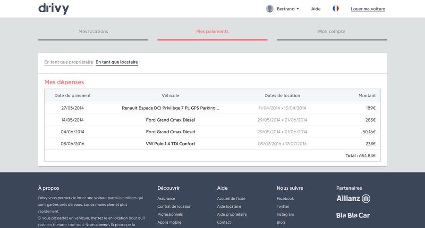Visit the Instagram footer link
The image size is (425, 228).
coord(285,214)
